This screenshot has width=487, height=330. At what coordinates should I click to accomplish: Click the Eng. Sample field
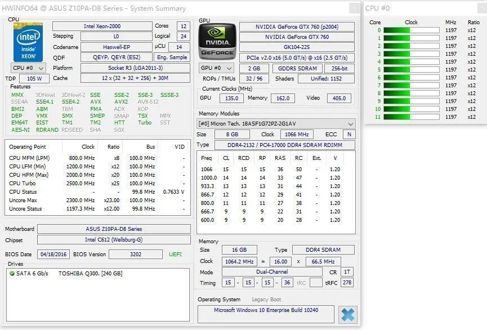172,57
